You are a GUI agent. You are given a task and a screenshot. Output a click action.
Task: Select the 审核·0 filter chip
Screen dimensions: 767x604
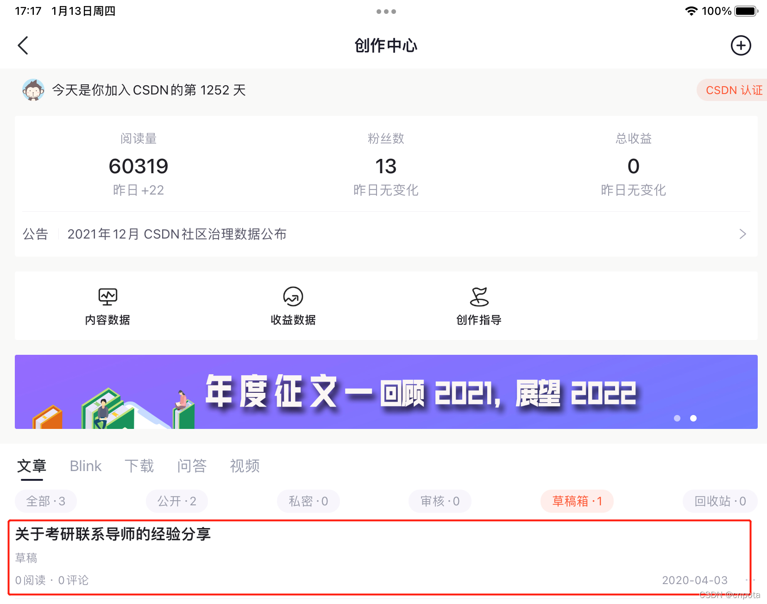[x=440, y=501]
